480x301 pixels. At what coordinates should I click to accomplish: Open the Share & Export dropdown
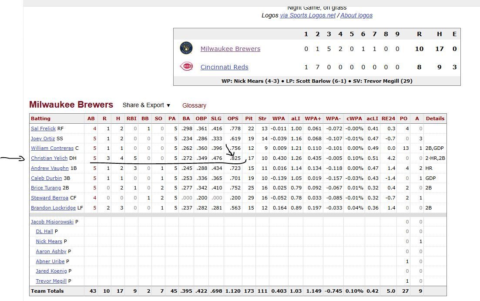click(146, 105)
